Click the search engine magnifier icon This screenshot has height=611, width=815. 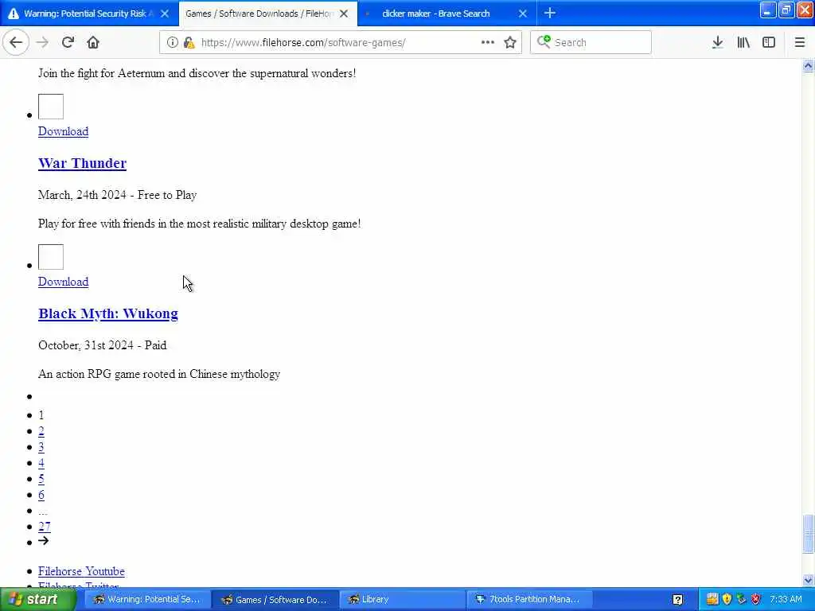coord(544,41)
